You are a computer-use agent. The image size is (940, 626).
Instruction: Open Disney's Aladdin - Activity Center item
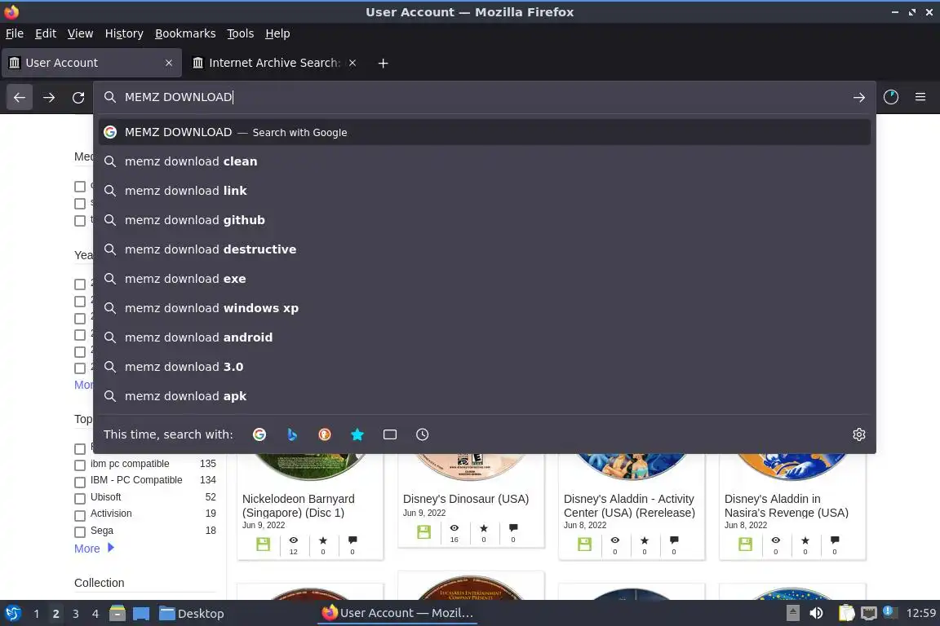pos(629,505)
